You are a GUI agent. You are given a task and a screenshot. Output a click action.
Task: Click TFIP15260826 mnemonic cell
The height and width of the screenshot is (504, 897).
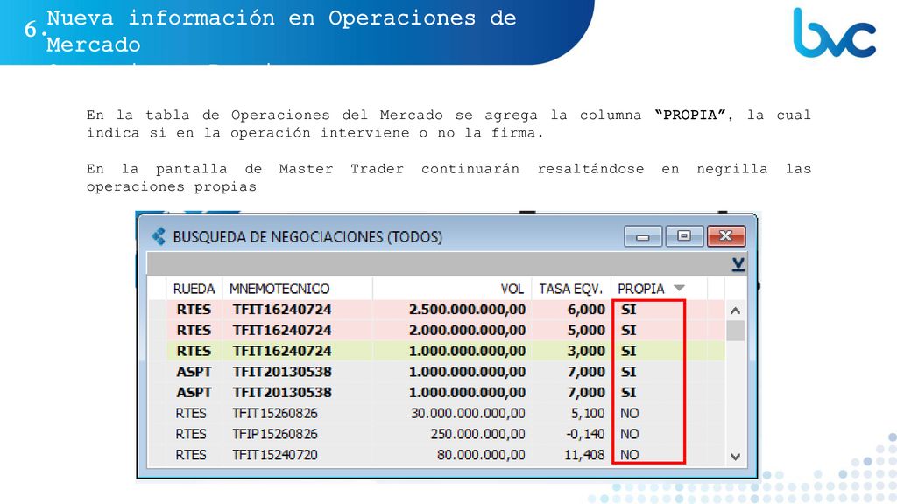(x=274, y=434)
